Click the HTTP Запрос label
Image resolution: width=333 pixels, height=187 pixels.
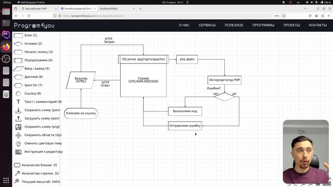(109, 41)
